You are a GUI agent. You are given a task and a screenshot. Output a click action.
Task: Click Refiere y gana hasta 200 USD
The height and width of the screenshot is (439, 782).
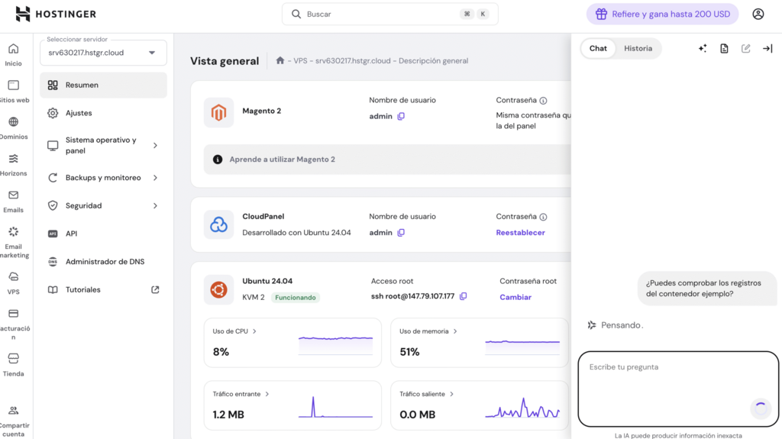(x=662, y=14)
